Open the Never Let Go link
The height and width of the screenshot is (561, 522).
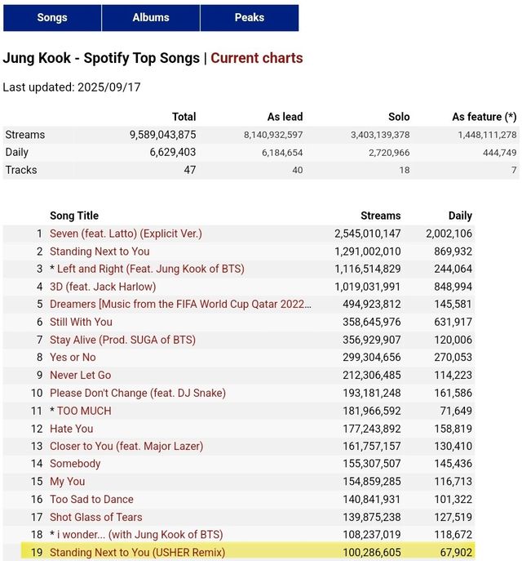[x=80, y=375]
